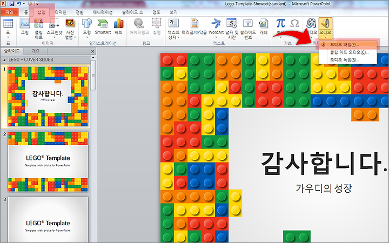Open the omega symbol dialog

[x=294, y=24]
